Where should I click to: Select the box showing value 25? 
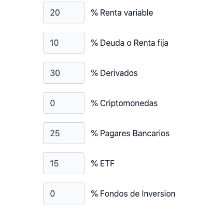pyautogui.click(x=64, y=133)
